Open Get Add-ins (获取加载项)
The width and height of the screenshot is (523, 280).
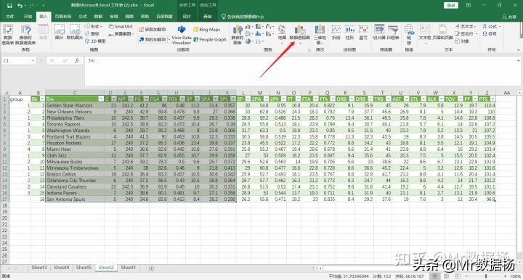point(153,30)
